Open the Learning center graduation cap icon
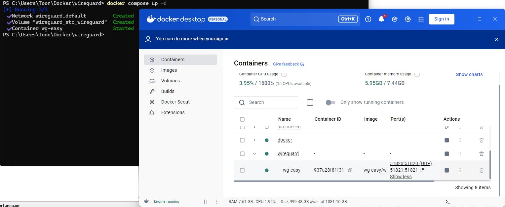The image size is (505, 207). tap(395, 19)
